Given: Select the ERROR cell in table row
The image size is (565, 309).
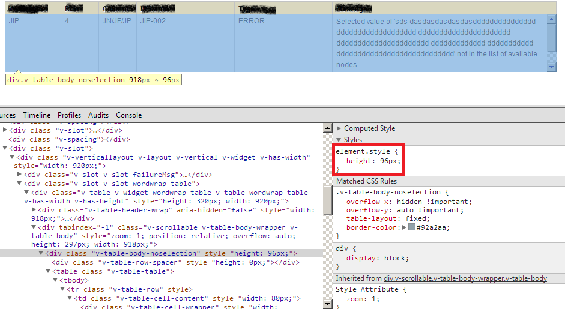Looking at the screenshot, I should tap(252, 20).
